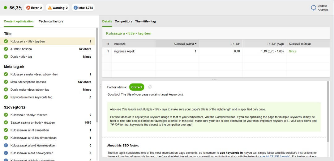Switch to the Technical factors tab
The image size is (334, 161).
(51, 21)
